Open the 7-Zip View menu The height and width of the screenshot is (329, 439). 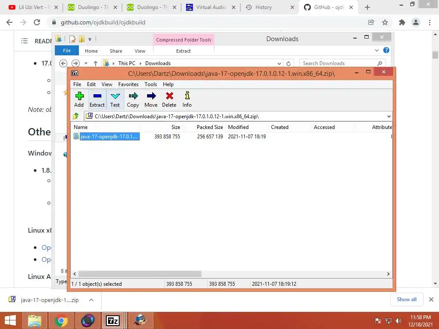[x=107, y=84]
